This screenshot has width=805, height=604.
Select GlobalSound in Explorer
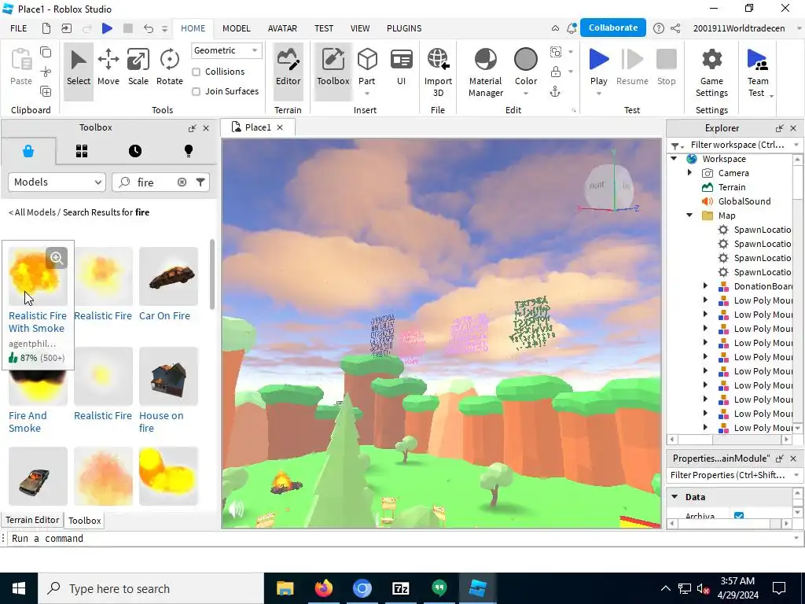click(744, 201)
